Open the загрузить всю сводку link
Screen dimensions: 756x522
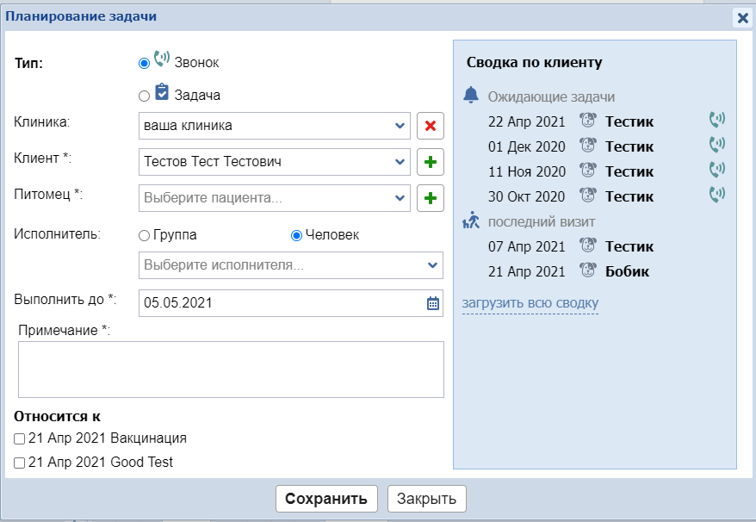[530, 303]
